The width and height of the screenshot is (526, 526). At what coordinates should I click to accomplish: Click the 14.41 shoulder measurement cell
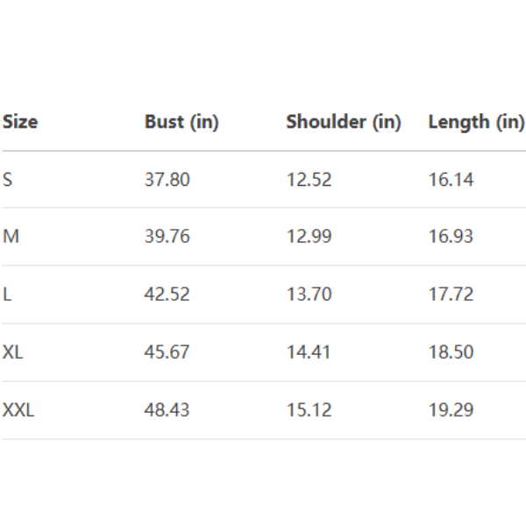coord(309,352)
